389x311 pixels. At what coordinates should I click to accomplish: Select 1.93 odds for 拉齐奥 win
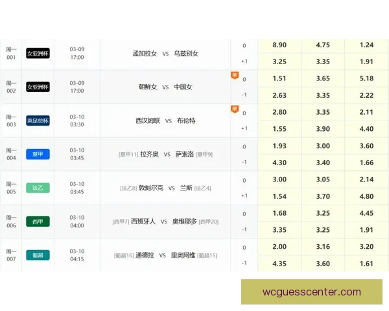(x=279, y=146)
